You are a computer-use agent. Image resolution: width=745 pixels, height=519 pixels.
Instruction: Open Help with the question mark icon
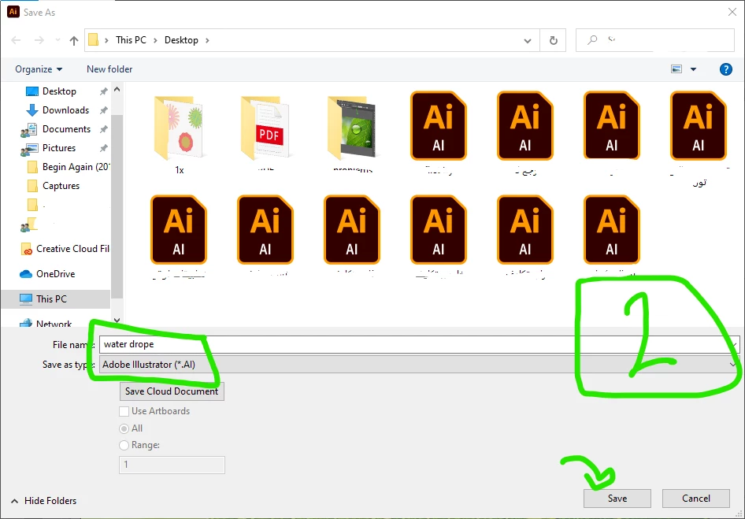click(x=725, y=69)
